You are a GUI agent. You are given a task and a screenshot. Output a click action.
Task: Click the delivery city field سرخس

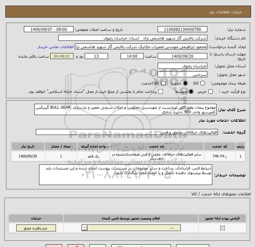click(x=182, y=74)
